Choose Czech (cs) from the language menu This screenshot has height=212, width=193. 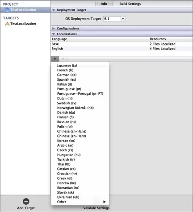pos(80,150)
